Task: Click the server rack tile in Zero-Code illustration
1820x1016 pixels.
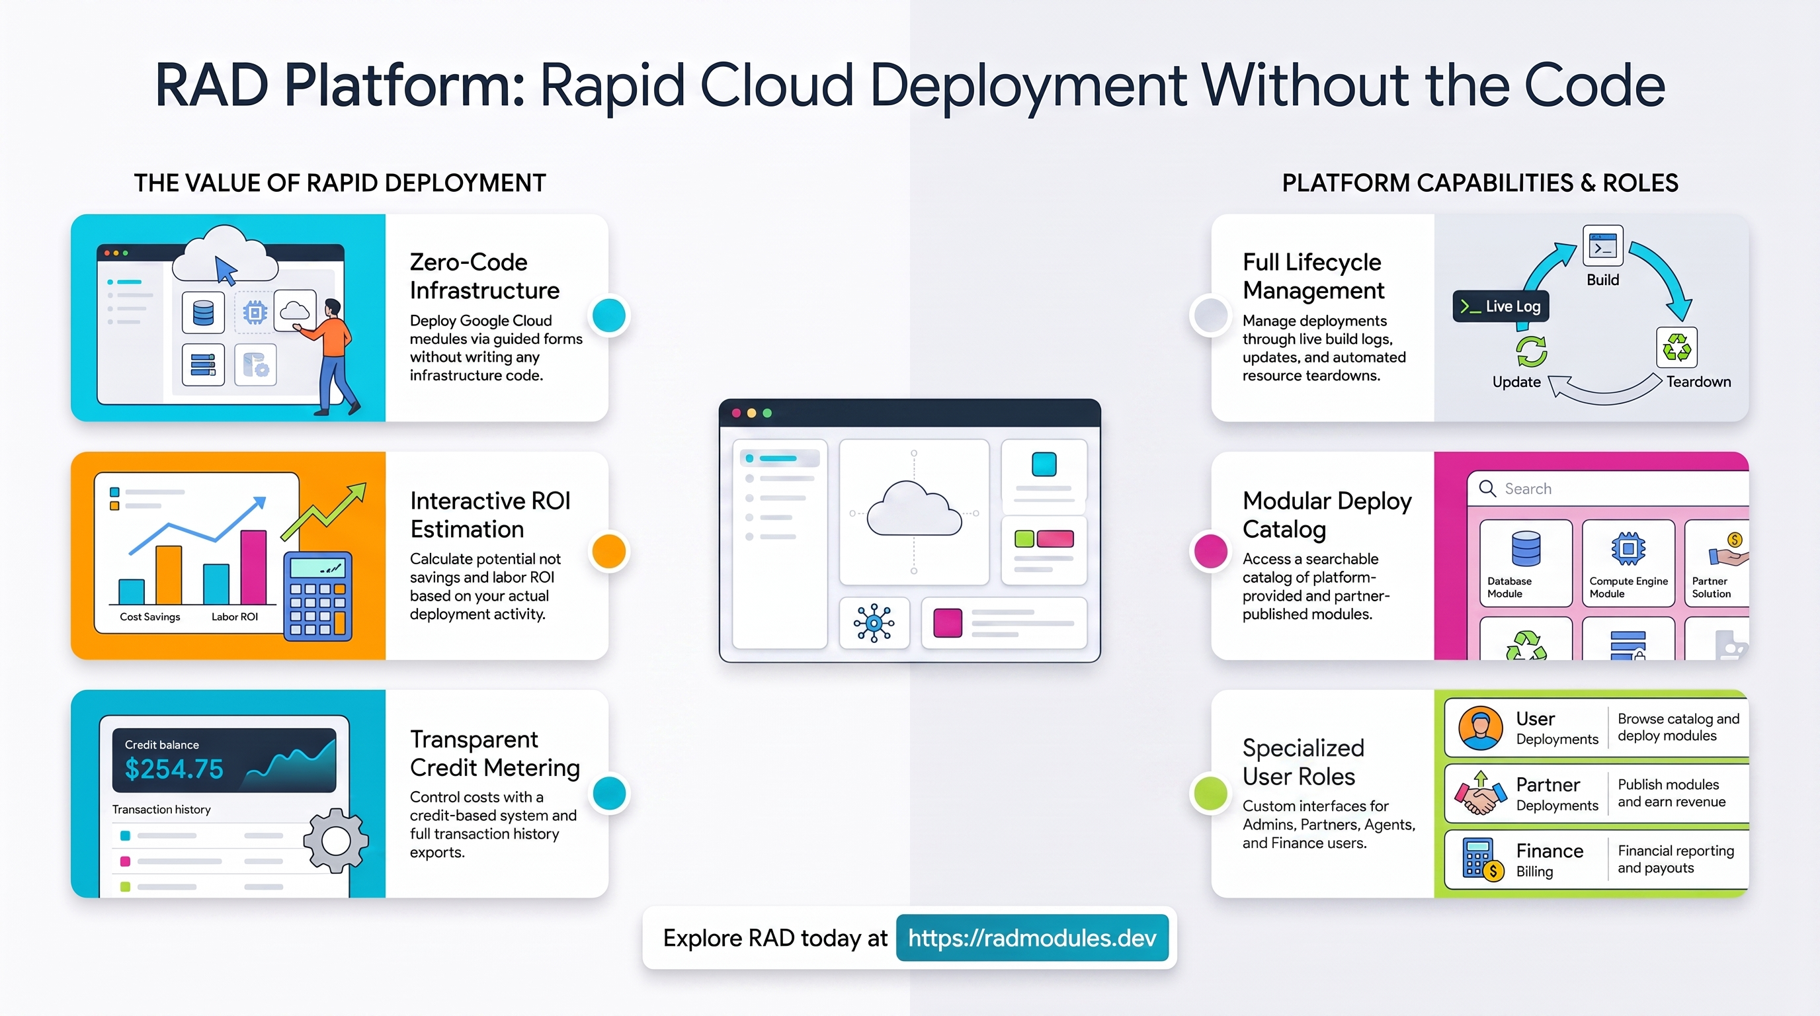Action: [204, 364]
